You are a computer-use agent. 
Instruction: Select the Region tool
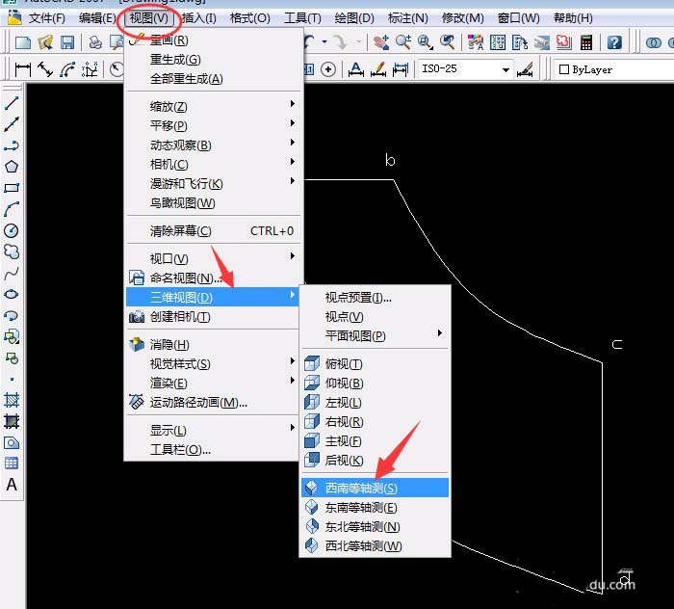point(12,442)
